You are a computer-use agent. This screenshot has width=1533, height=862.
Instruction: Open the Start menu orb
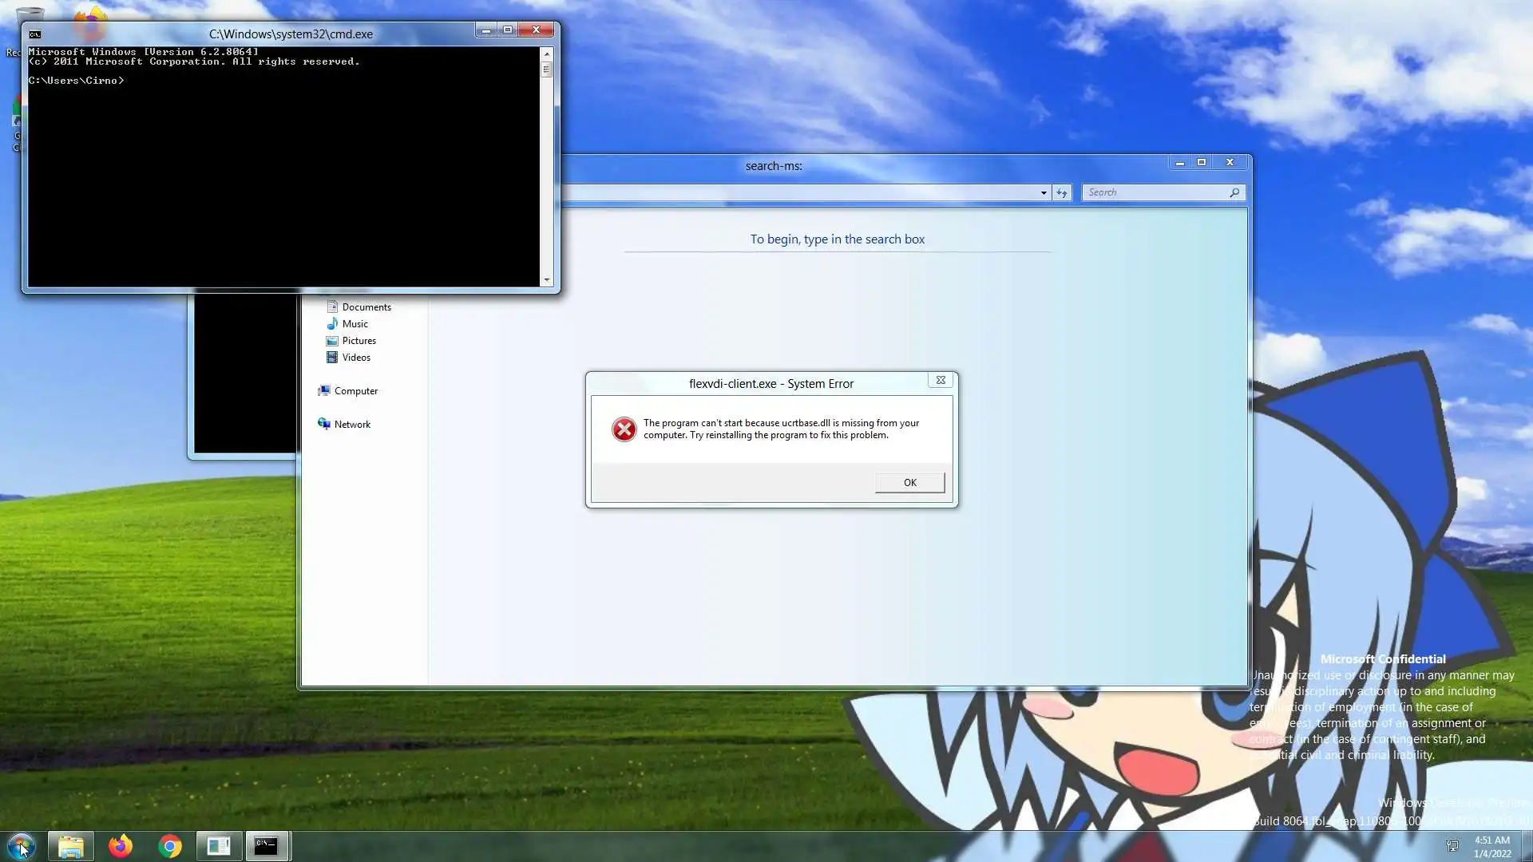pos(21,845)
